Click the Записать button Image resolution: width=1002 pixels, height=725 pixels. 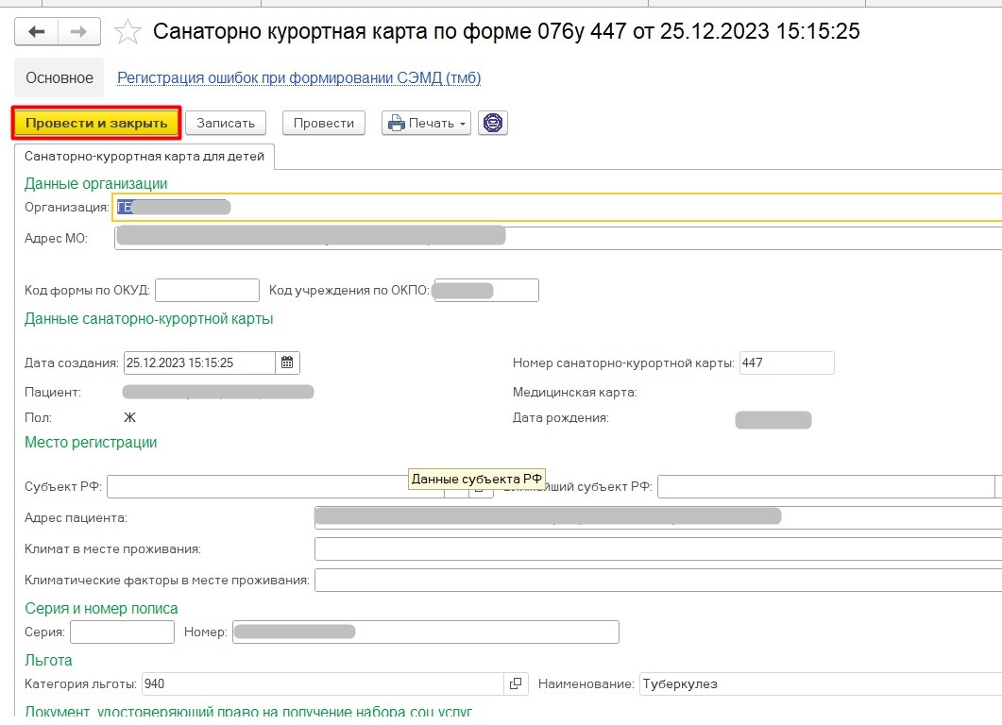(x=226, y=123)
